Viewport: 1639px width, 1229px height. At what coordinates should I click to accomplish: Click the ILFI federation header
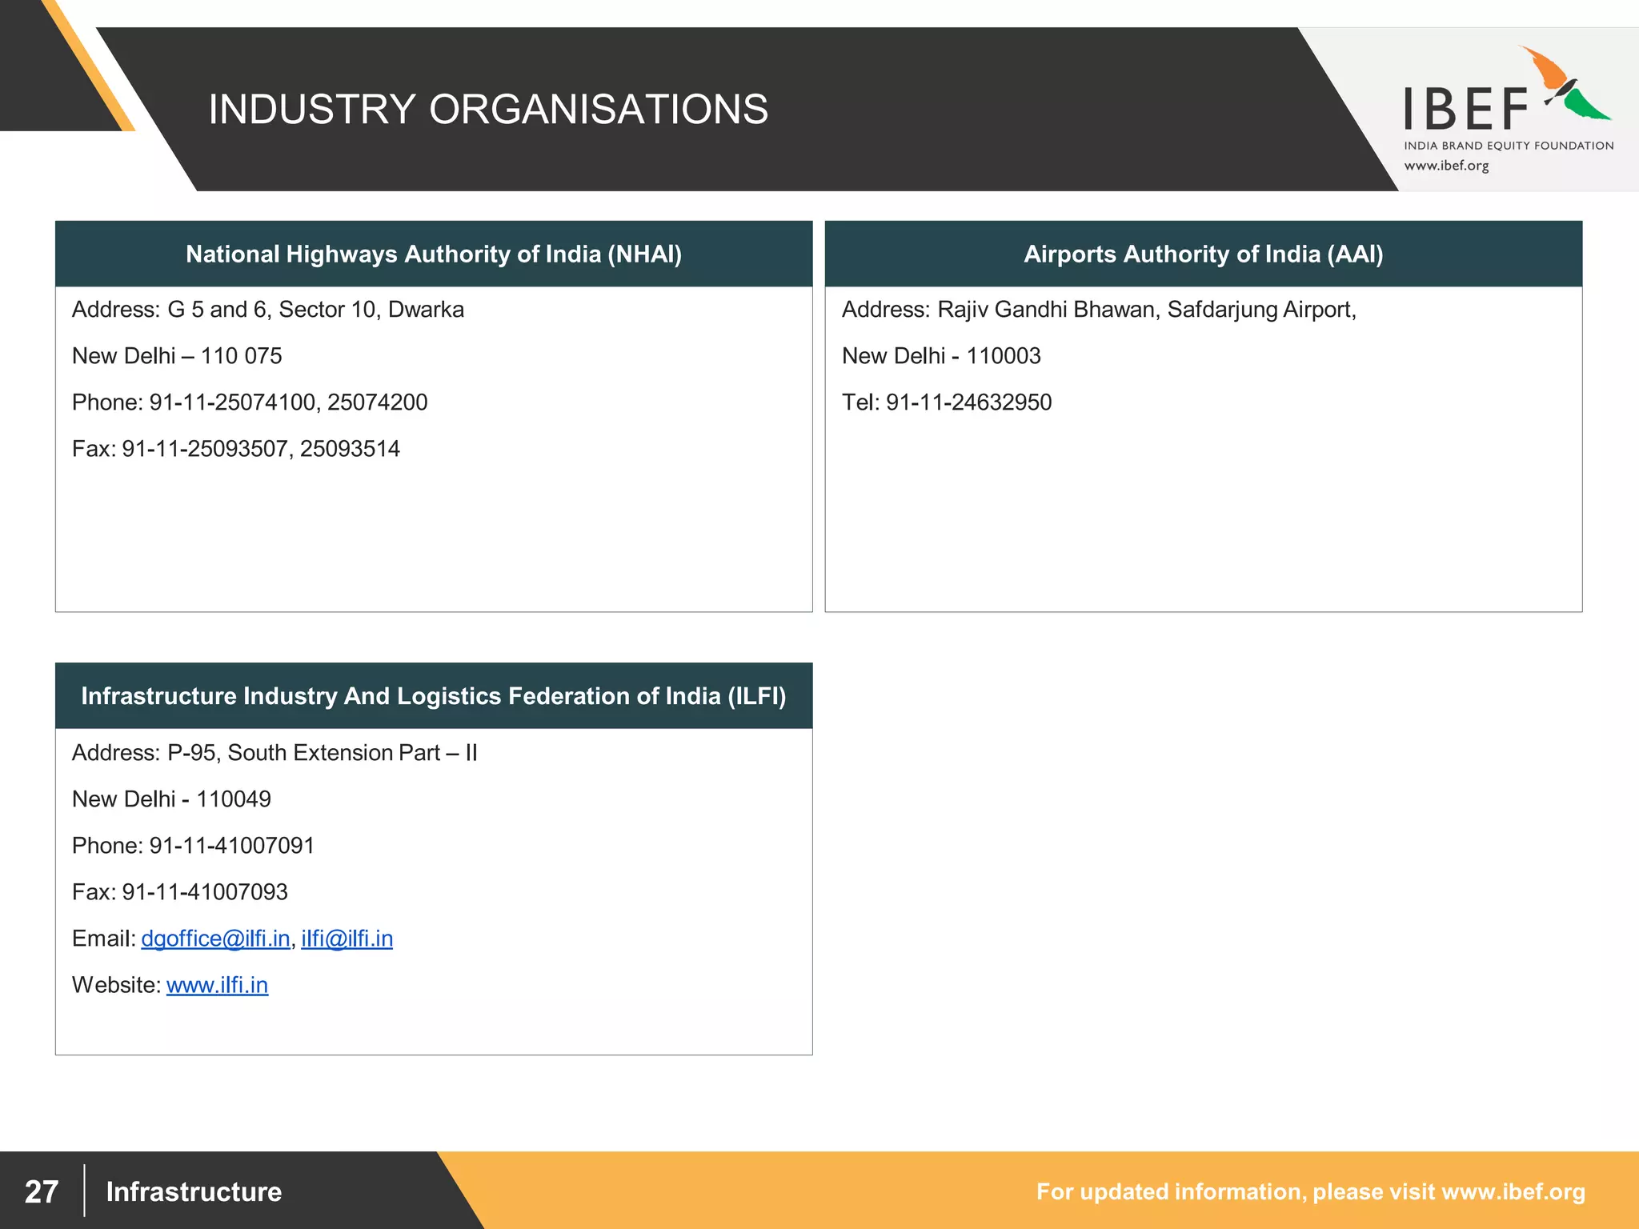(x=434, y=696)
